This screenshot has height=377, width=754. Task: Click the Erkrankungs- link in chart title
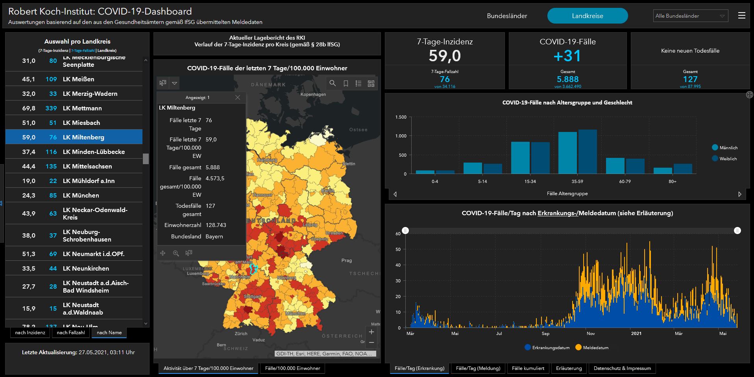coord(558,213)
